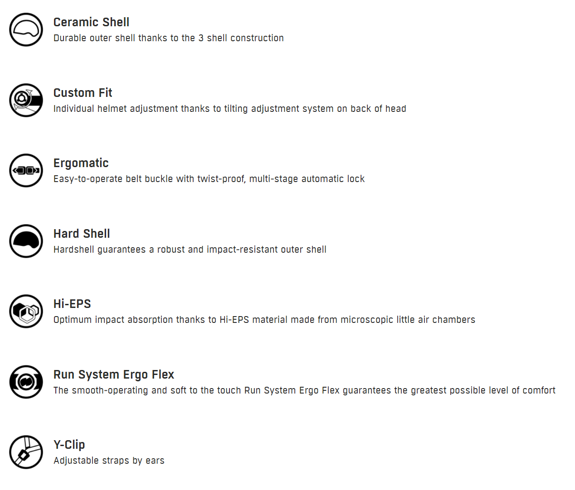Click the Hi-EPS hexagon icon

(x=26, y=311)
